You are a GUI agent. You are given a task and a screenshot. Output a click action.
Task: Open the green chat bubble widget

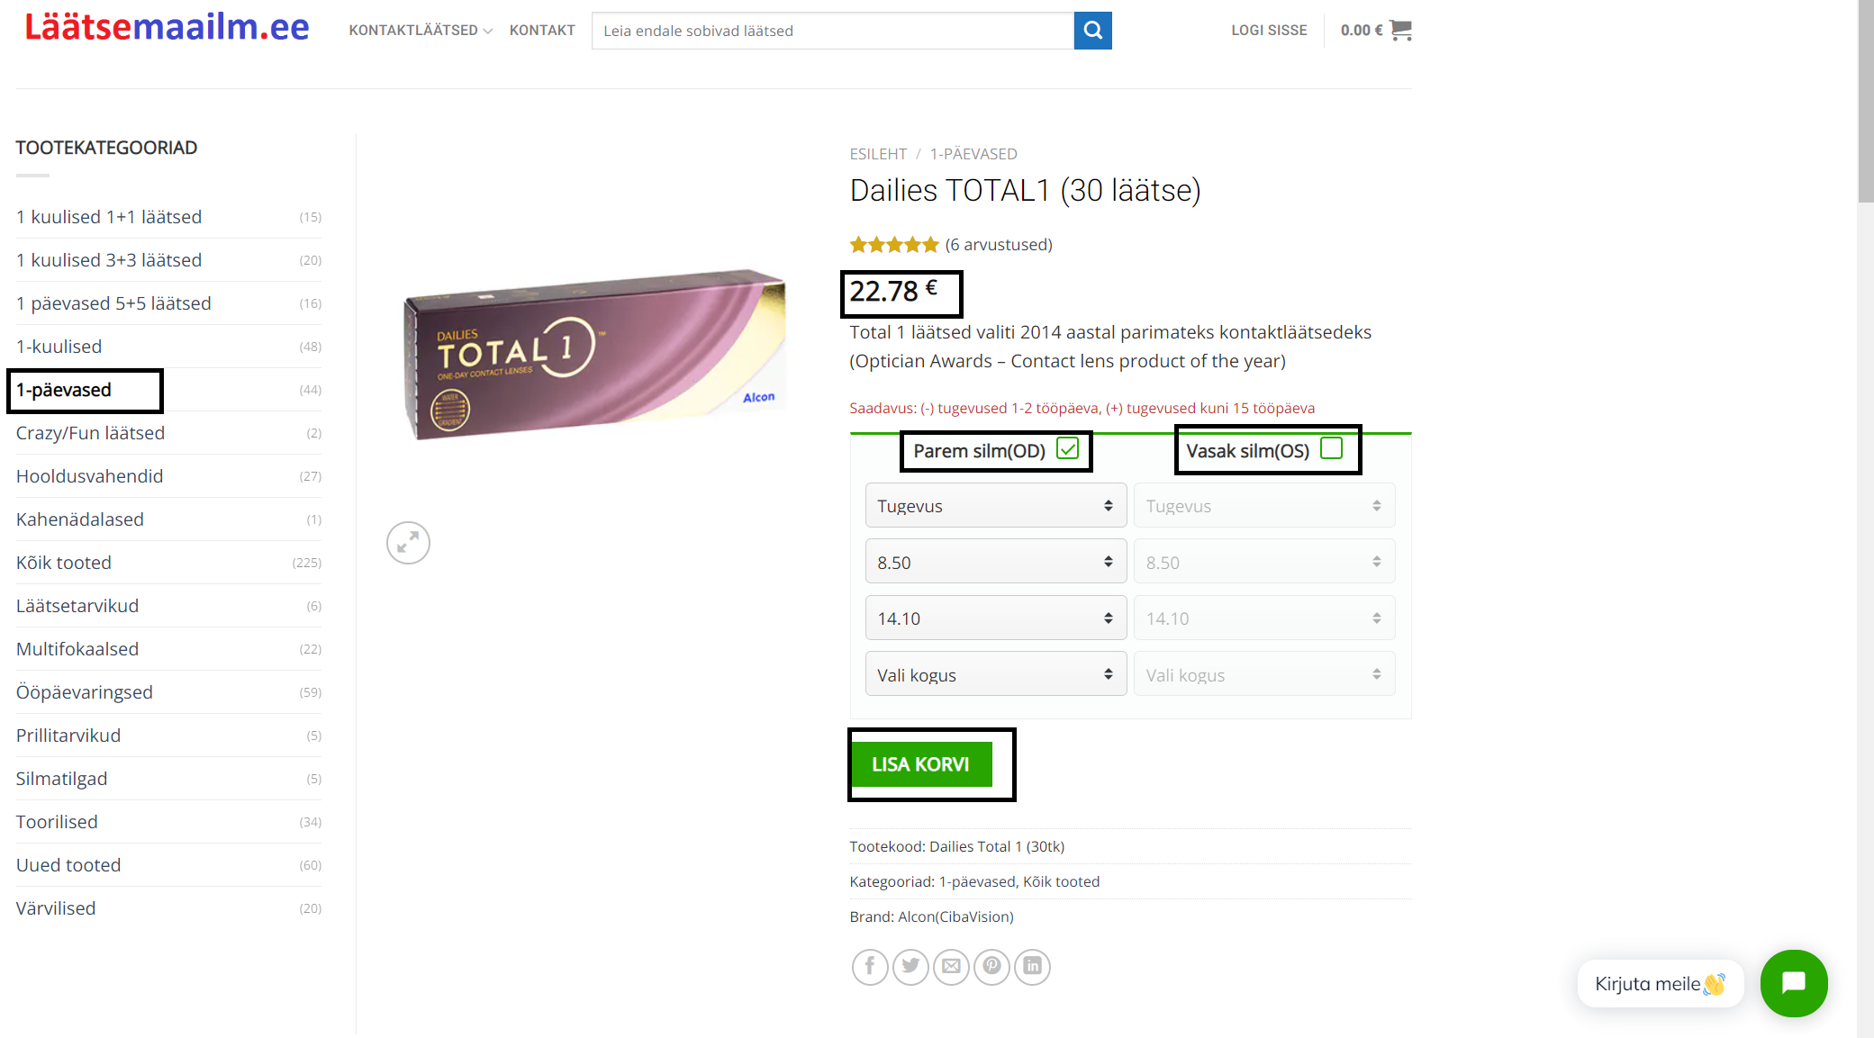pos(1794,983)
